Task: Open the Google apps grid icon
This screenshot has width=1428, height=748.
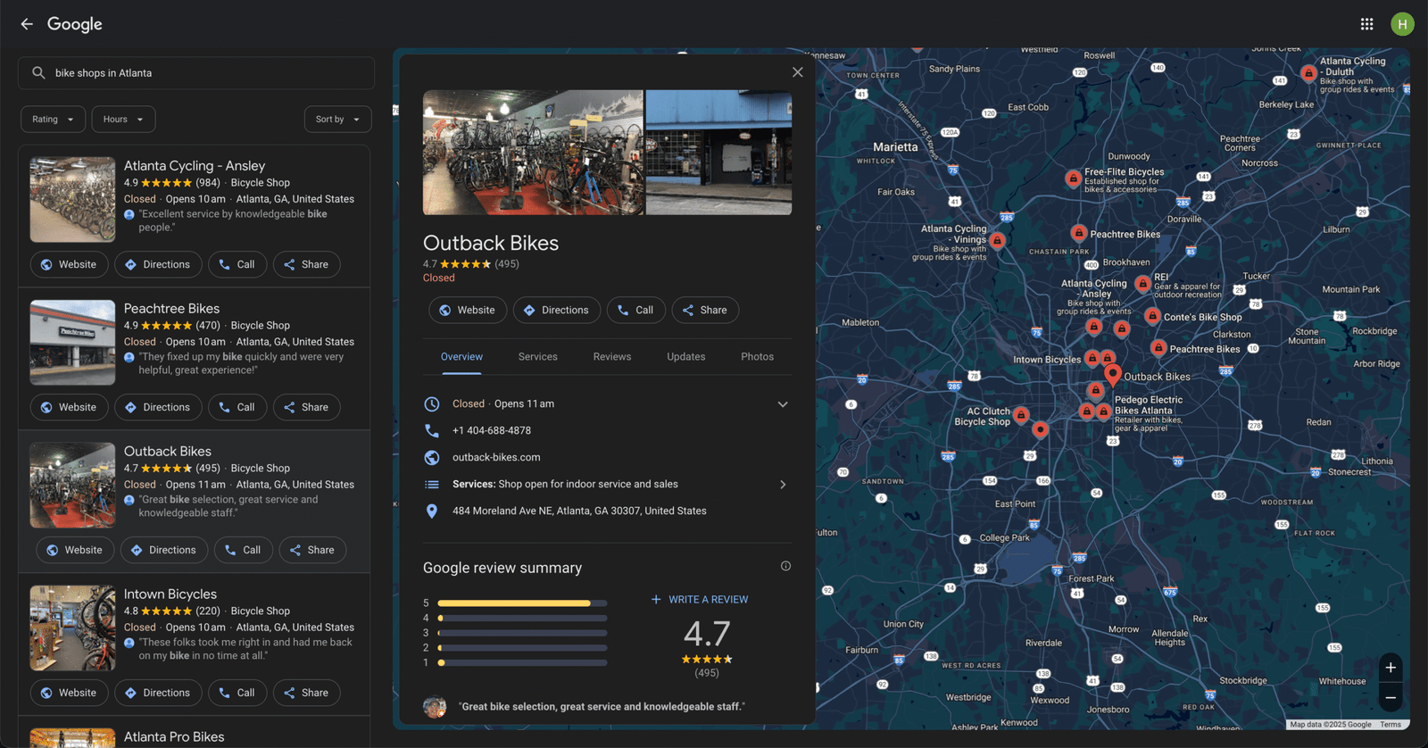Action: point(1366,24)
